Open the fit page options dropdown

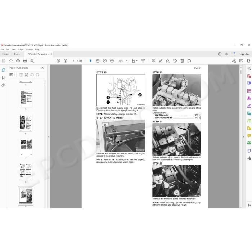pyautogui.click(x=135, y=61)
